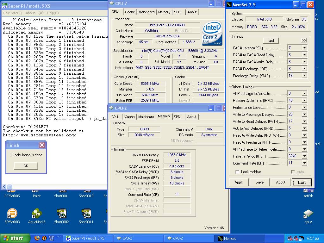
Task: Click the Super PI title bar icon
Action: 4,6
